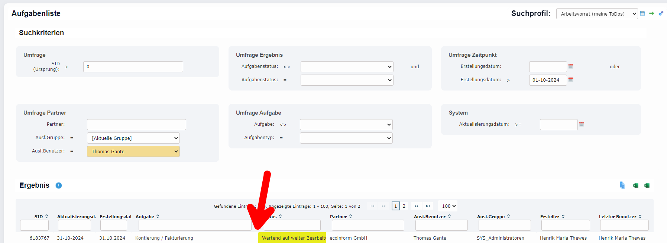Image resolution: width=667 pixels, height=243 pixels.
Task: Click the green arrow next to Suchprofil
Action: pyautogui.click(x=651, y=13)
